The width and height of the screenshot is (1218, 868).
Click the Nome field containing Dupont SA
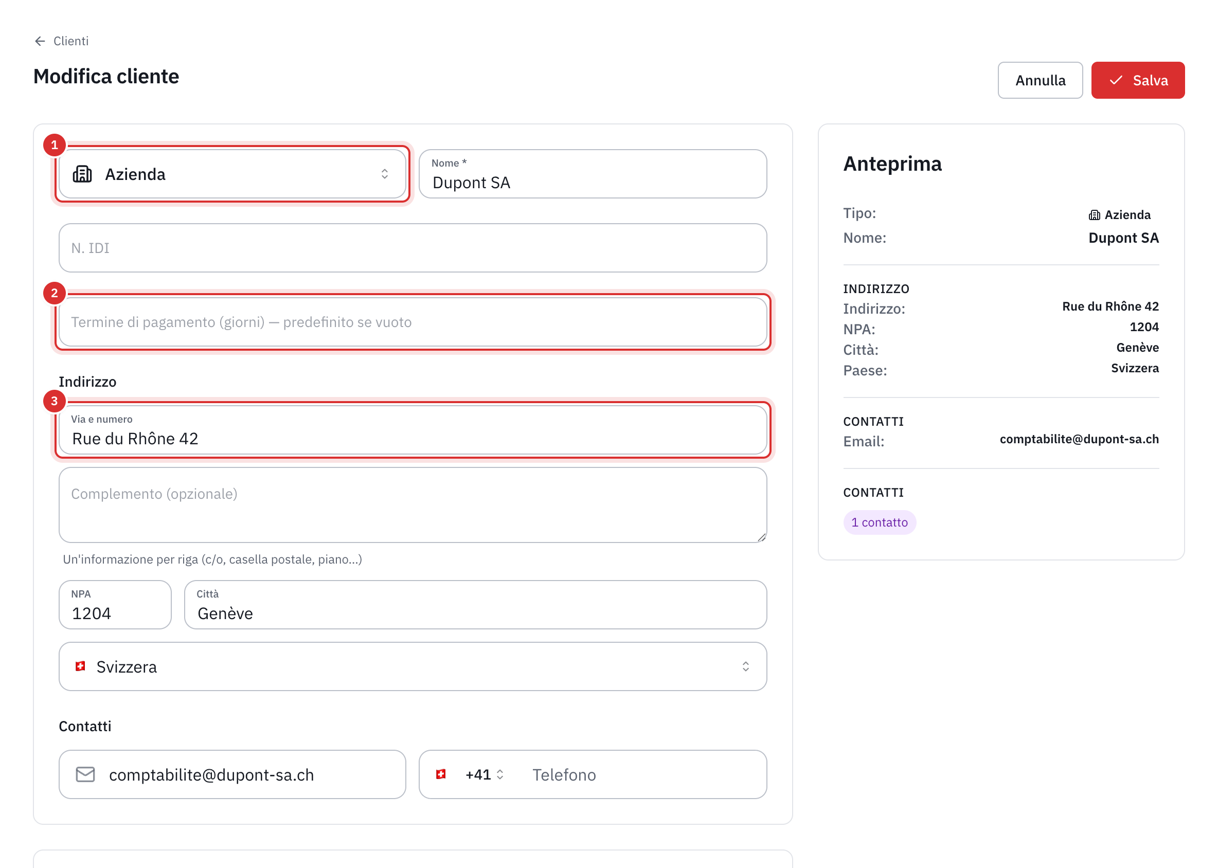coord(593,174)
